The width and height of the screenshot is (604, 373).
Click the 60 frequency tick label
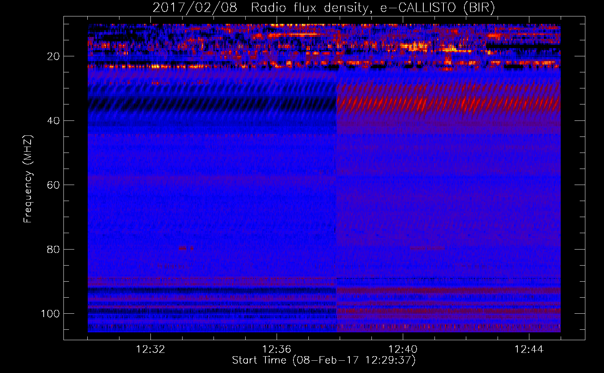point(53,185)
